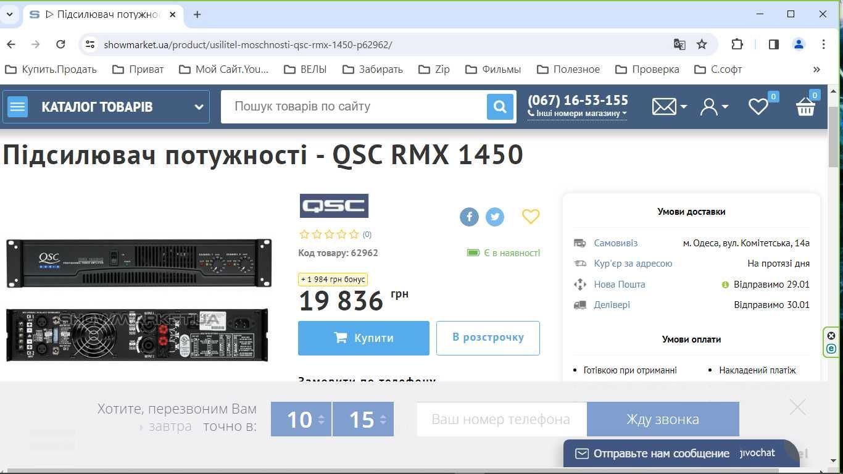Screen dimensions: 843x474
Task: Open the rear view amplifier image
Action: tap(138, 335)
